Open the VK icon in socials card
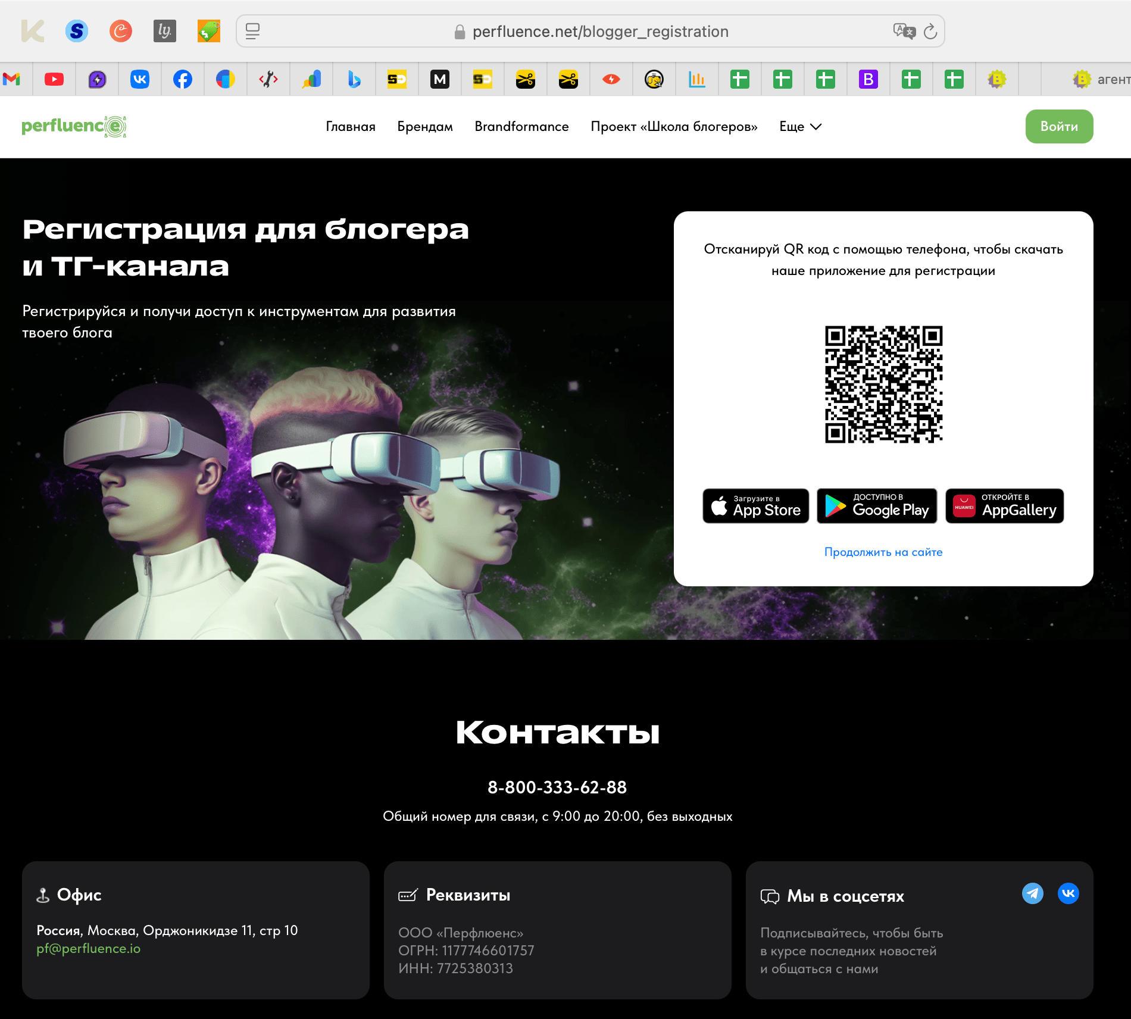Viewport: 1131px width, 1019px height. pyautogui.click(x=1068, y=893)
